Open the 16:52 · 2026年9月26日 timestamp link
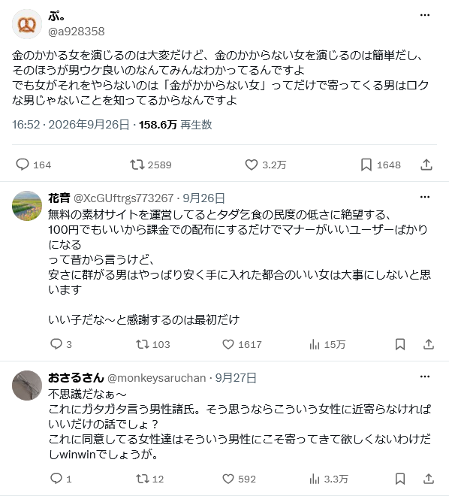Screen dimensions: 449x502 pyautogui.click(x=71, y=125)
